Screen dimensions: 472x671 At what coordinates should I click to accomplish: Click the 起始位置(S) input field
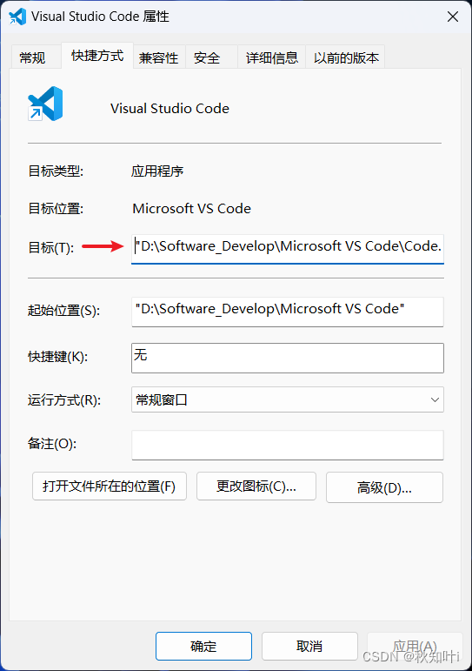tap(288, 312)
